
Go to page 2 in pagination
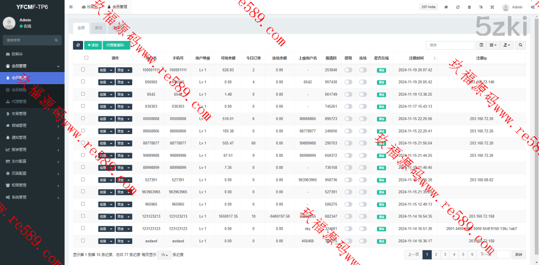pyautogui.click(x=436, y=254)
